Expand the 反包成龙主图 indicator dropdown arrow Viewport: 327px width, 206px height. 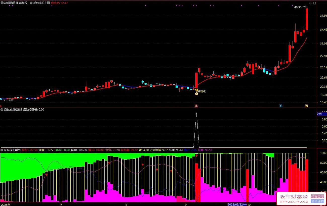pyautogui.click(x=31, y=3)
